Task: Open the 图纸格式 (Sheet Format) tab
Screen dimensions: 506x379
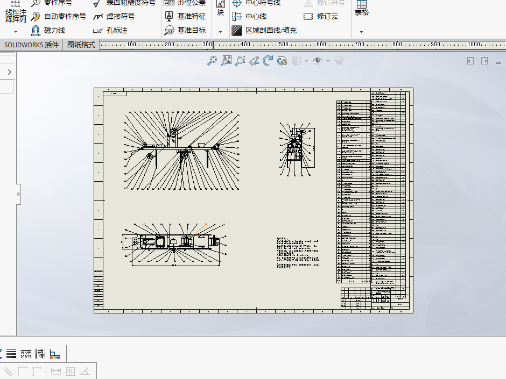Action: point(81,45)
